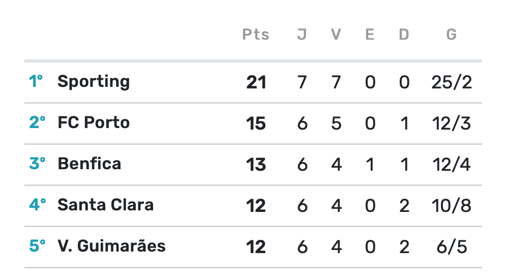Image resolution: width=508 pixels, height=278 pixels.
Task: Click the 3º ranking label
Action: [37, 164]
